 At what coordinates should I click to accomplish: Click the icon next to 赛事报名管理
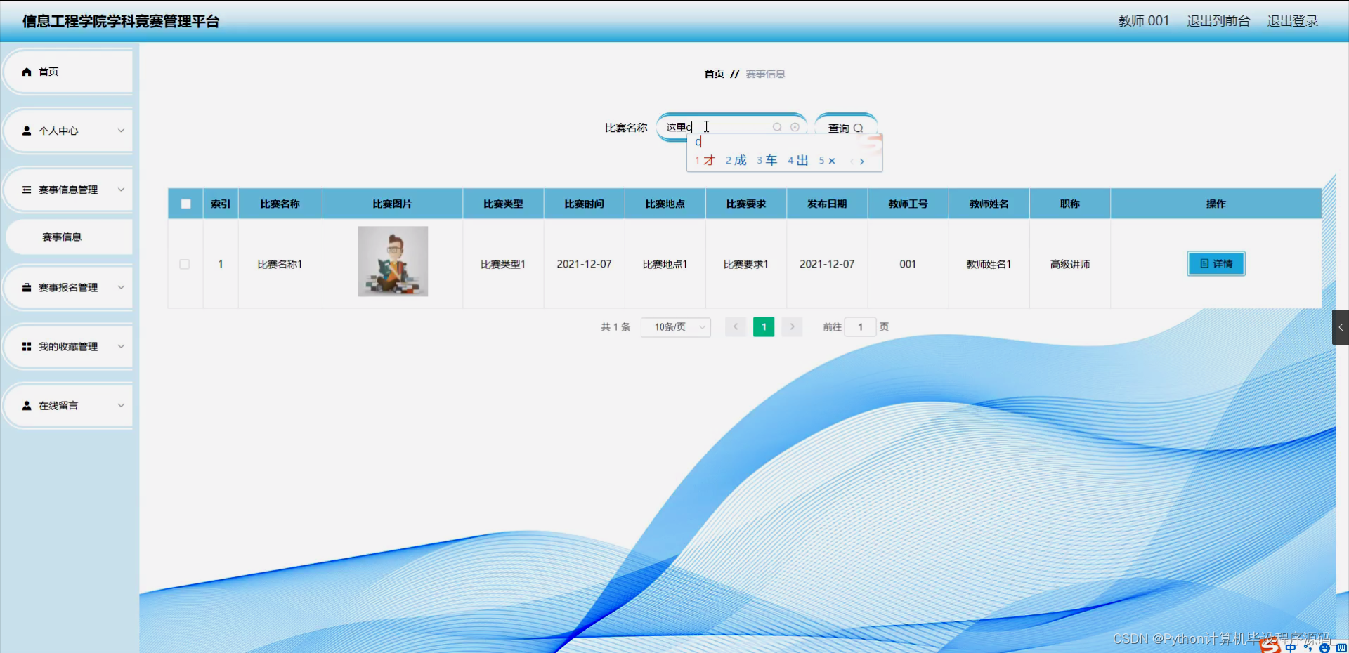click(27, 287)
